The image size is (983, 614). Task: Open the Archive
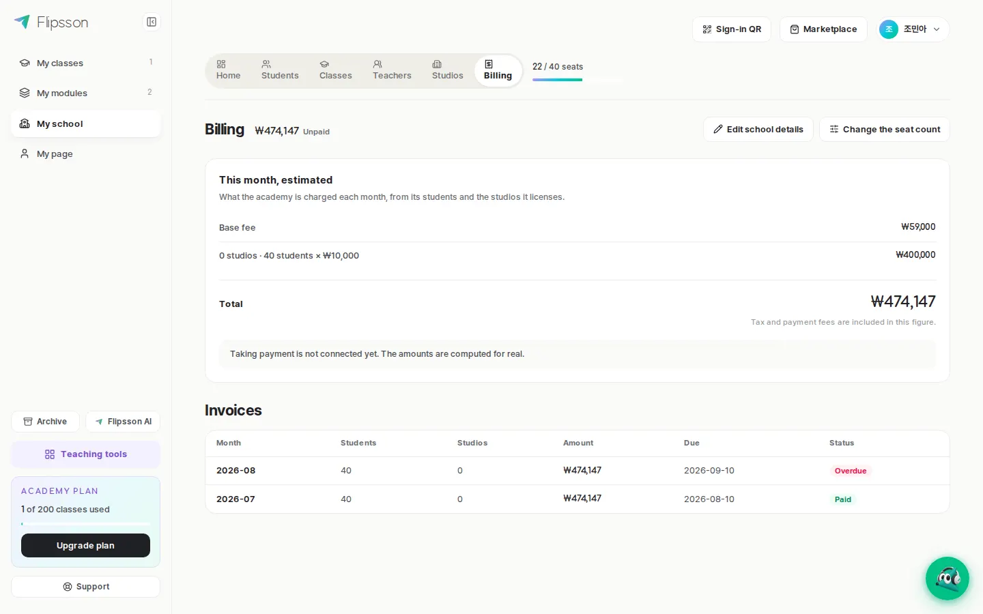click(x=45, y=422)
